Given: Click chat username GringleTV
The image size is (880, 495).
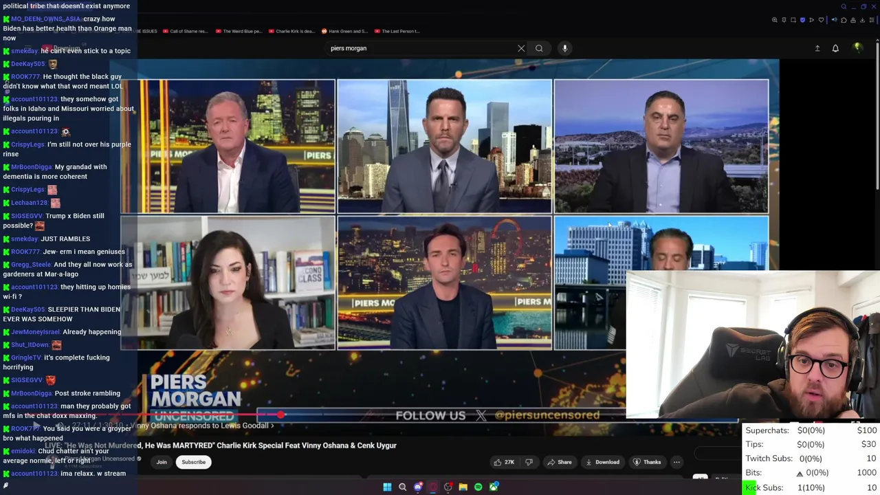Looking at the screenshot, I should [26, 357].
